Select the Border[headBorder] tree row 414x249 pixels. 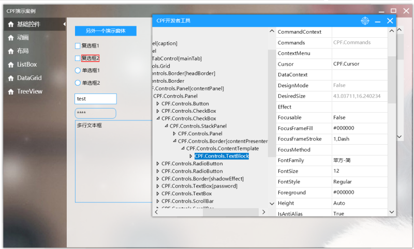tap(184, 73)
